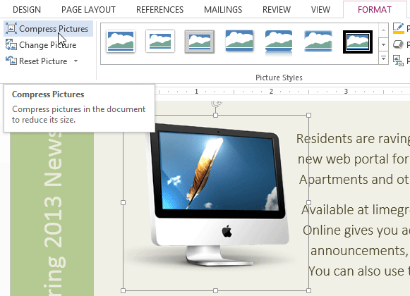Go to the REVIEW tab
This screenshot has height=296, width=410.
[277, 10]
